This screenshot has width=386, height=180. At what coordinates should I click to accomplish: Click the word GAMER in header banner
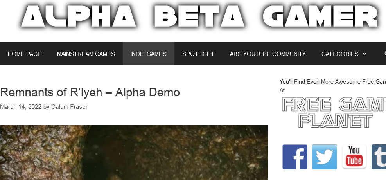pos(320,16)
